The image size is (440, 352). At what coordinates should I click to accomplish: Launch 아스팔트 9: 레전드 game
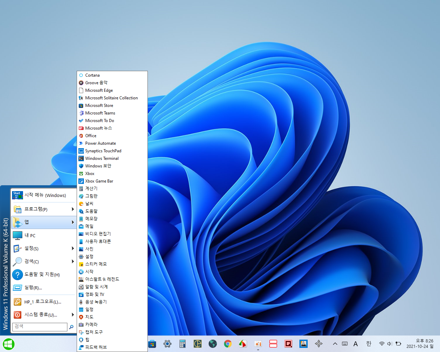pyautogui.click(x=112, y=279)
